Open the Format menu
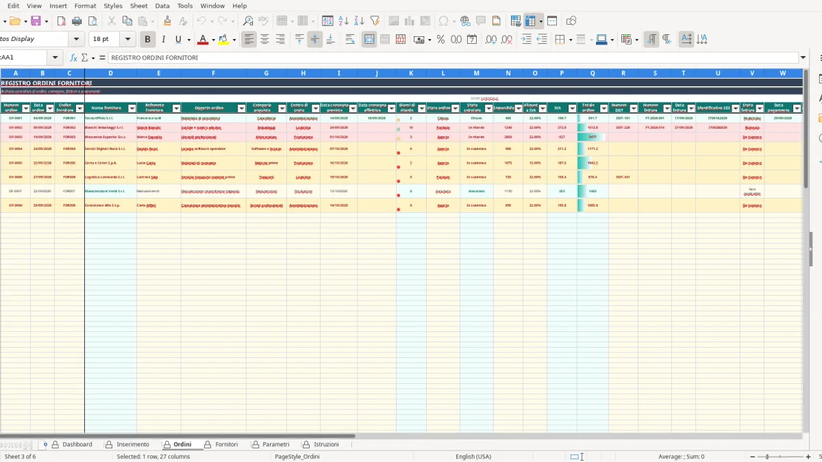822x462 pixels. click(x=86, y=5)
